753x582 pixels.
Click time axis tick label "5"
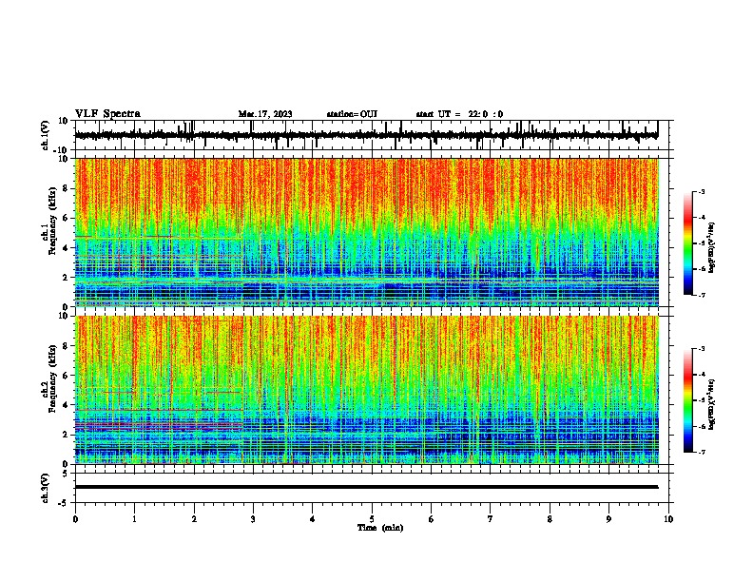pos(372,519)
